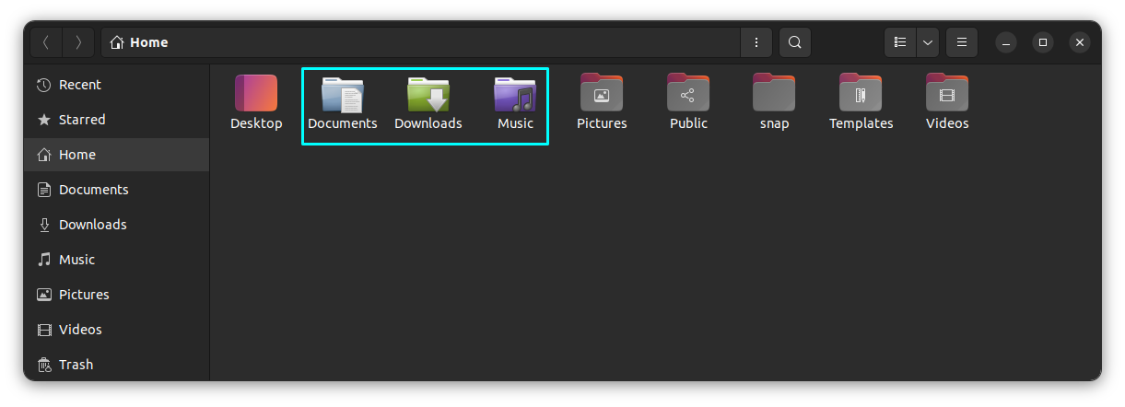Open the three-dot path options menu
This screenshot has height=407, width=1125.
pyautogui.click(x=756, y=42)
